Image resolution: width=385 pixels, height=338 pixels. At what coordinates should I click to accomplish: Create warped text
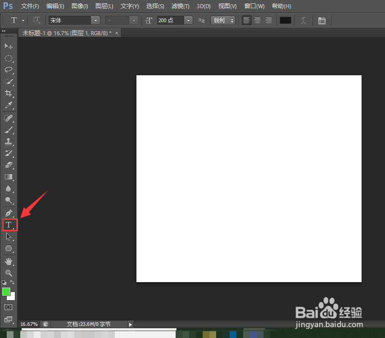click(303, 20)
